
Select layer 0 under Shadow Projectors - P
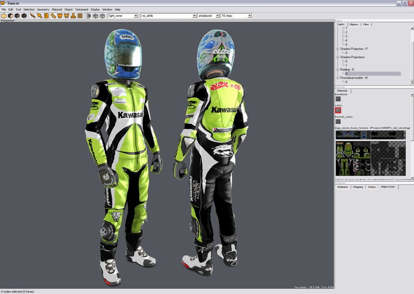(x=346, y=53)
